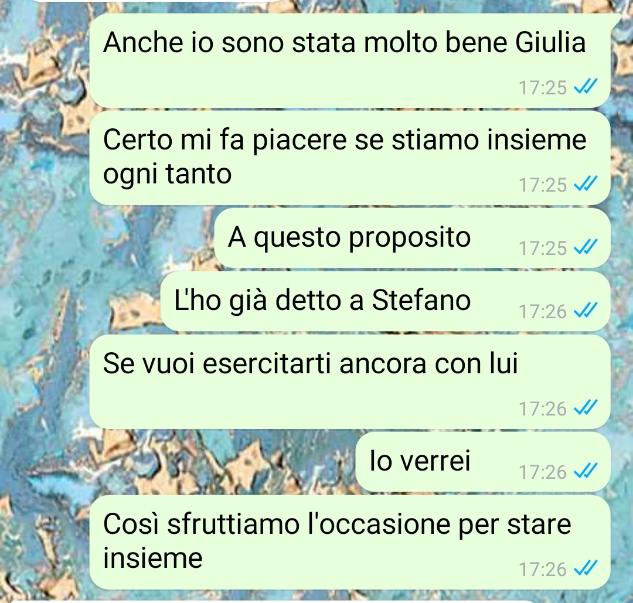Image resolution: width=633 pixels, height=603 pixels.
Task: Tap the 17:26 timestamp on the last message
Action: click(x=543, y=570)
